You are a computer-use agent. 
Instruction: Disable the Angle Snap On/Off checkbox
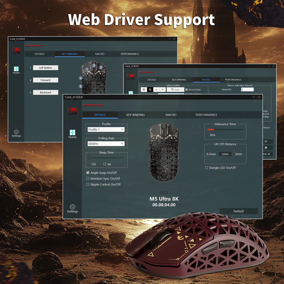click(88, 173)
